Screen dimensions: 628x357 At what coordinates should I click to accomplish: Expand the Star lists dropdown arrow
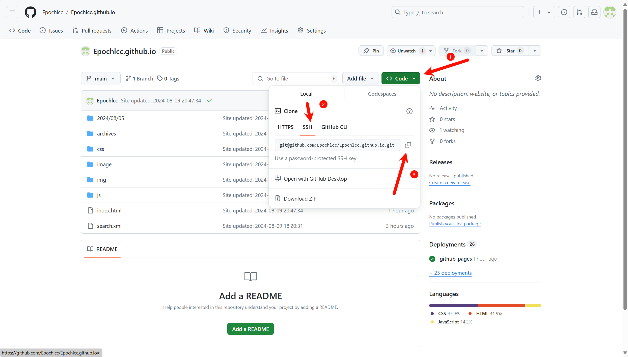click(x=535, y=51)
